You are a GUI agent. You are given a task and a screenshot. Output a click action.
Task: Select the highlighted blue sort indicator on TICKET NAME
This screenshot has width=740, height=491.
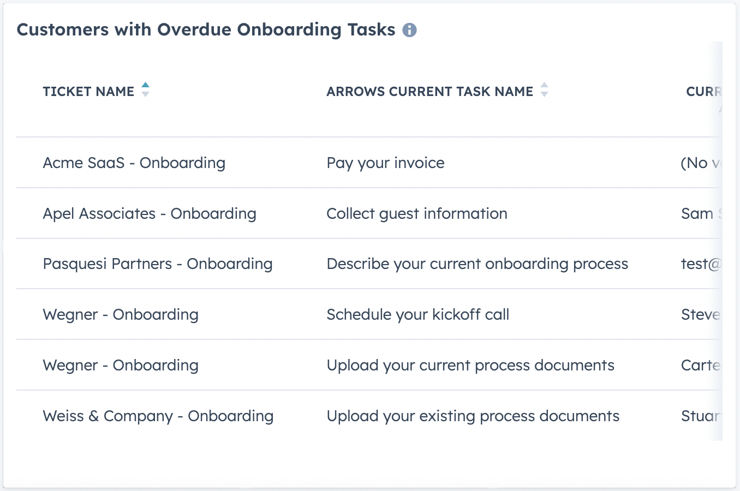point(145,85)
